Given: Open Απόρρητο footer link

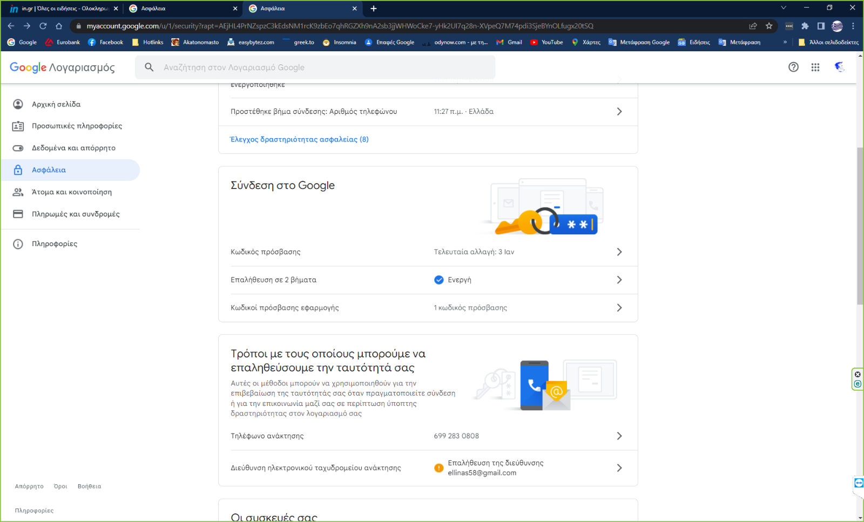Looking at the screenshot, I should (x=29, y=486).
